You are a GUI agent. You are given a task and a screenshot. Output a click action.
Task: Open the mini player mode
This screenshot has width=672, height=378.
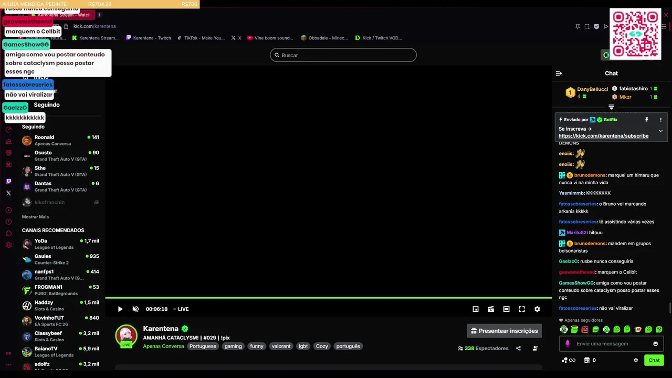476,309
